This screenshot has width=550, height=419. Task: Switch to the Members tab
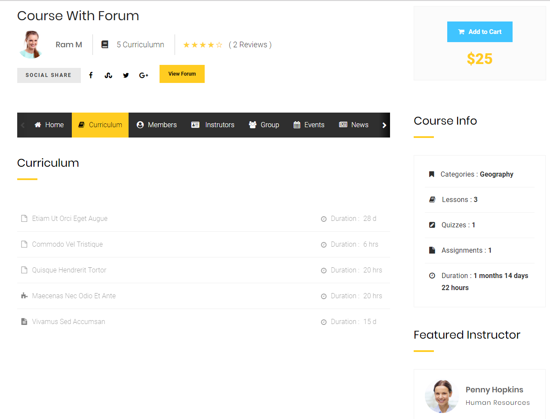[x=157, y=125]
